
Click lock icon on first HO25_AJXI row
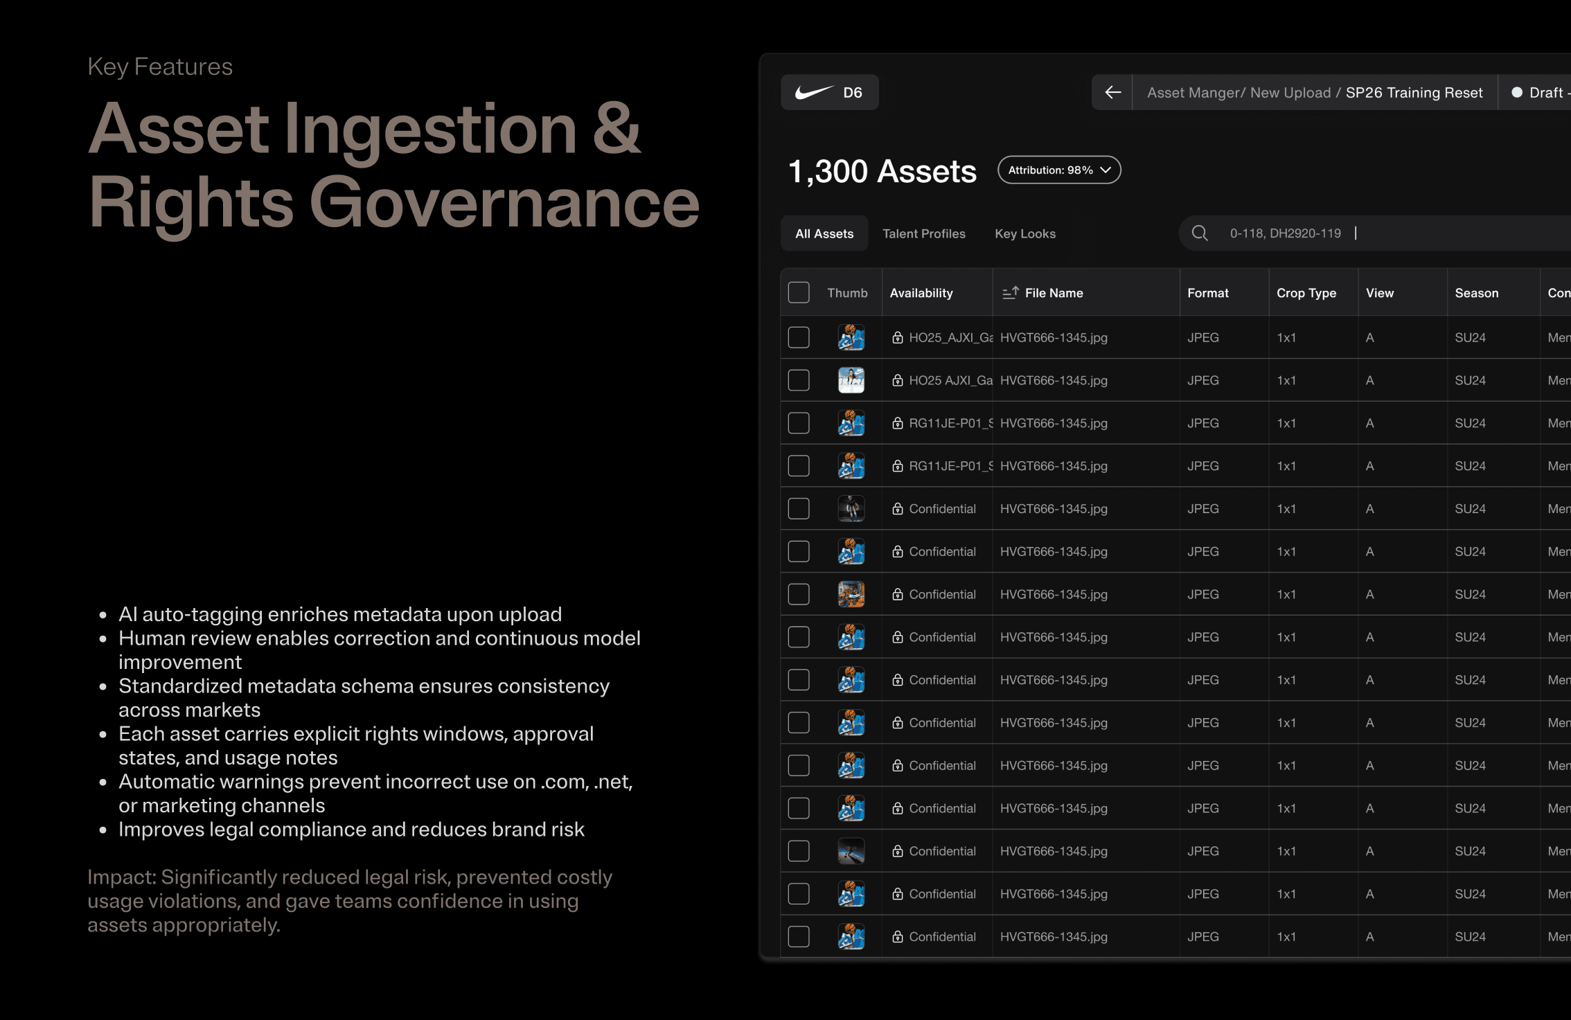[898, 338]
